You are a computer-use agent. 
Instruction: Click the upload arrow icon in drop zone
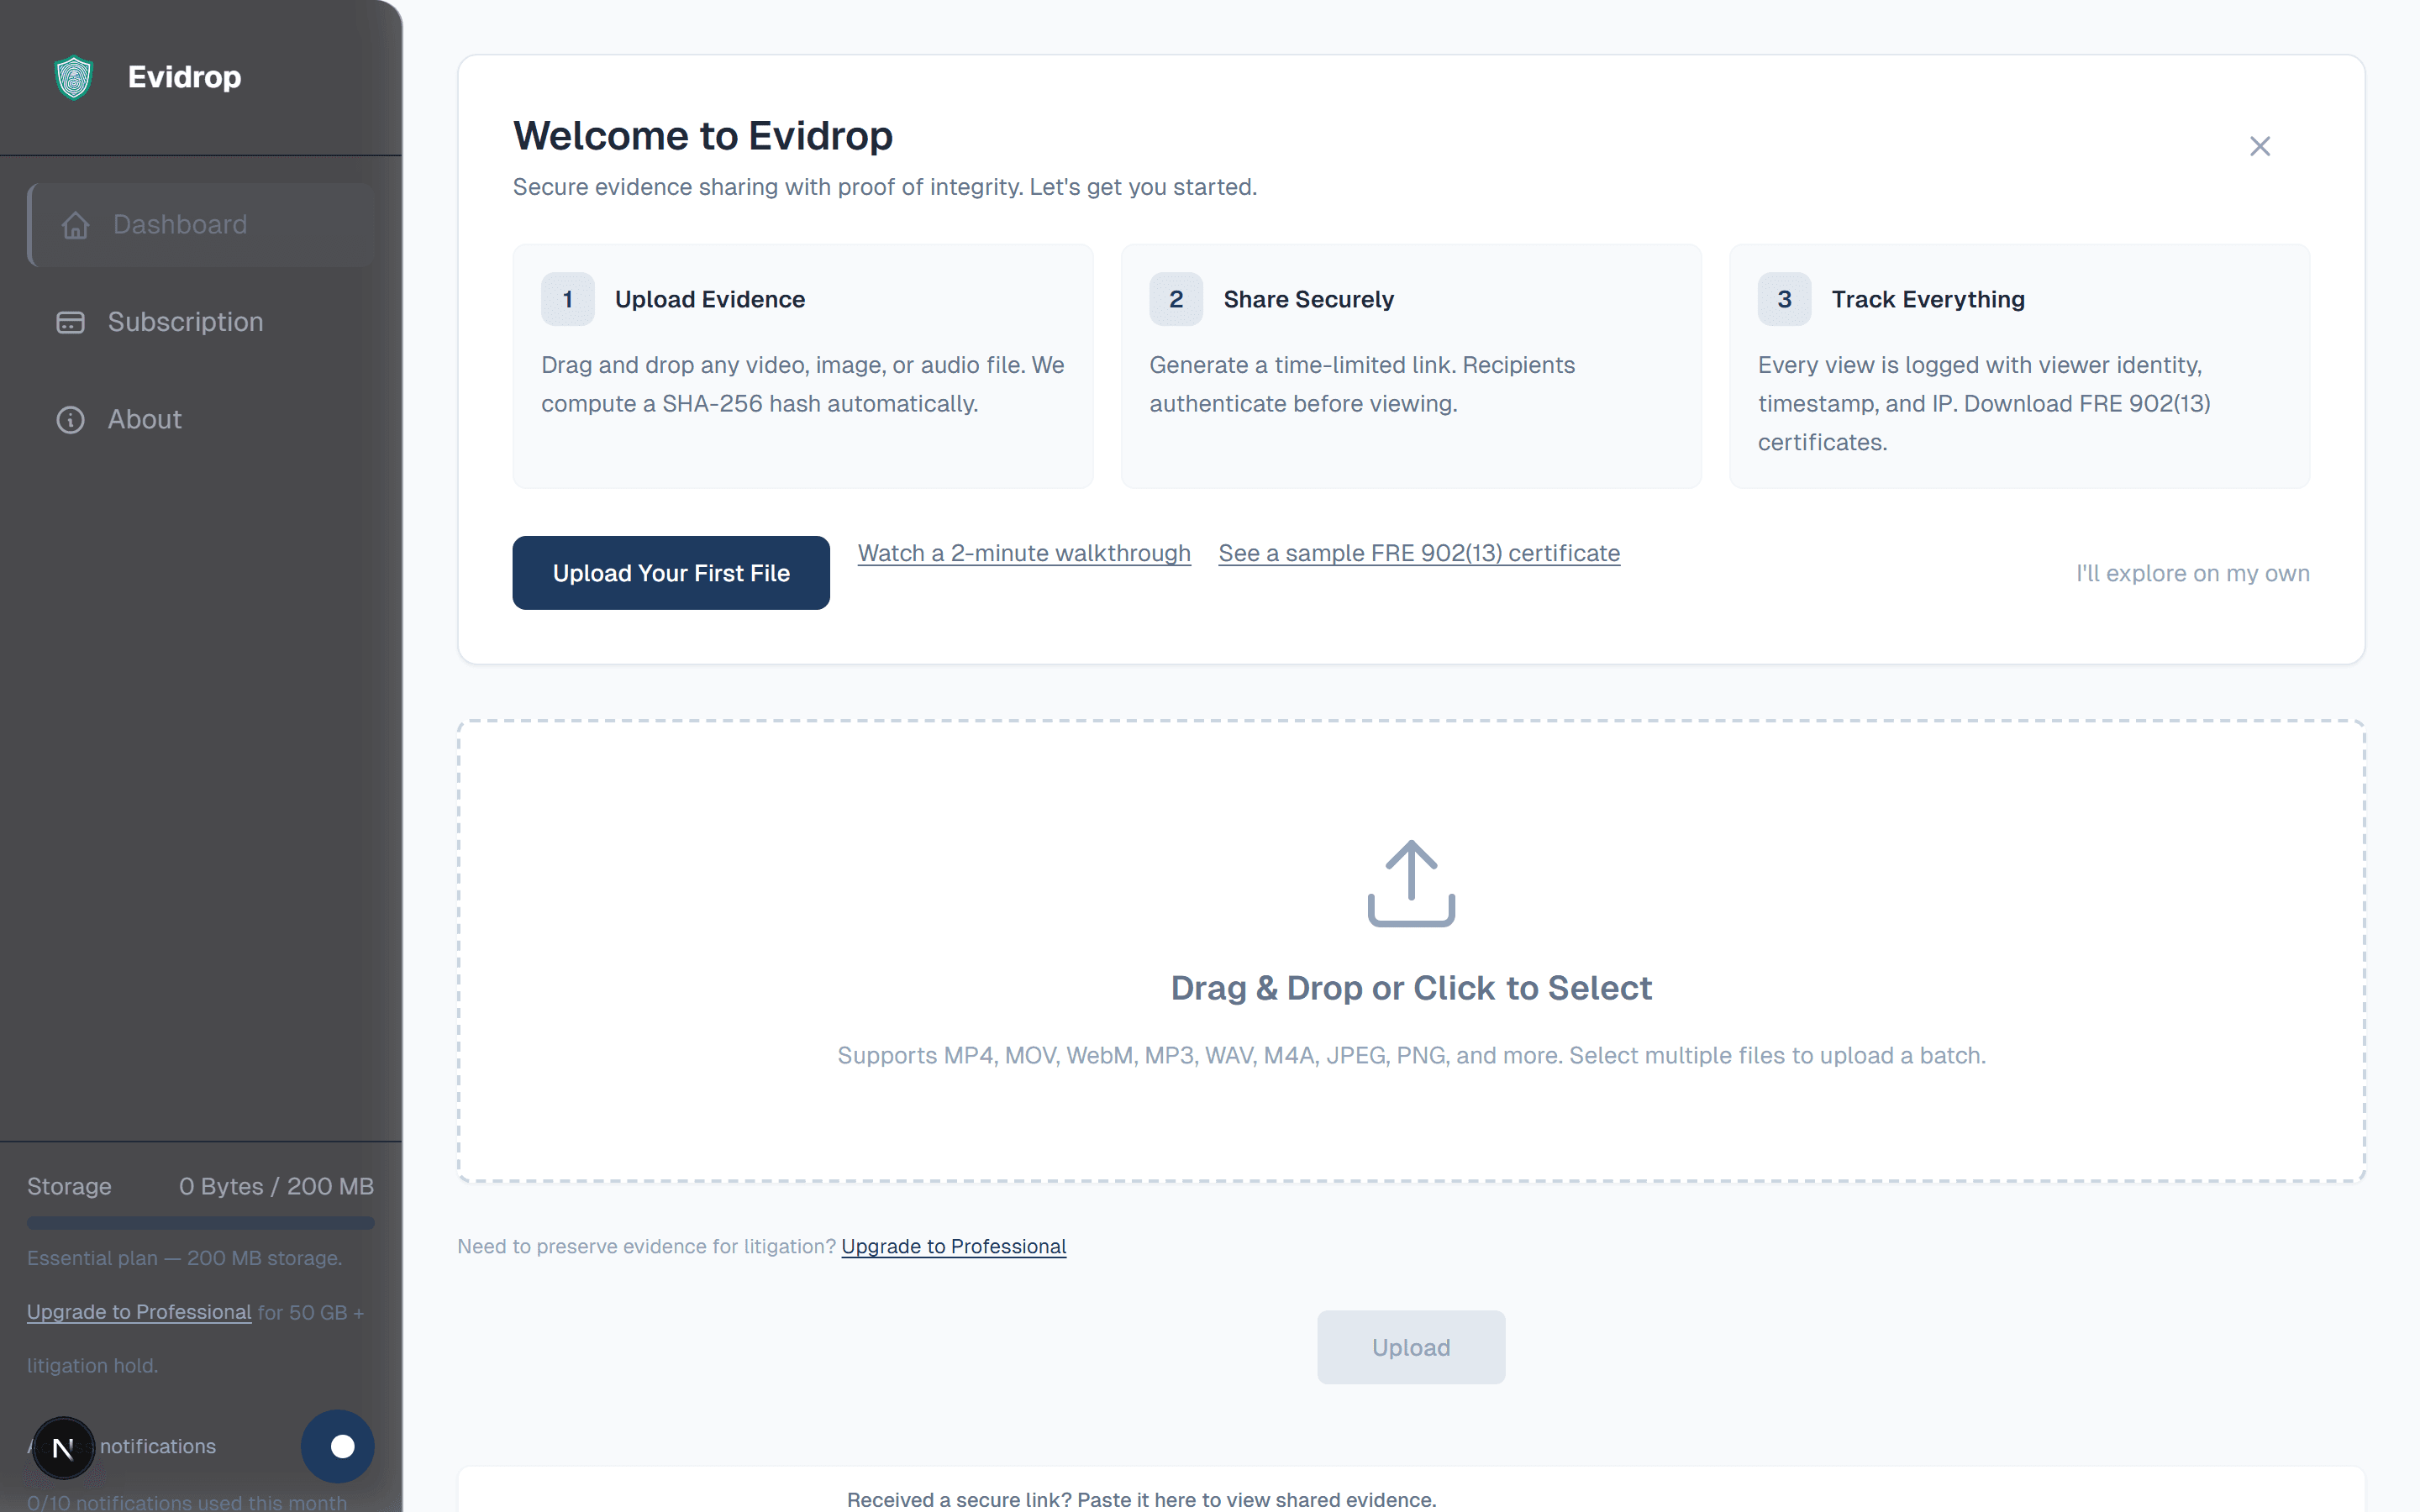click(1410, 883)
